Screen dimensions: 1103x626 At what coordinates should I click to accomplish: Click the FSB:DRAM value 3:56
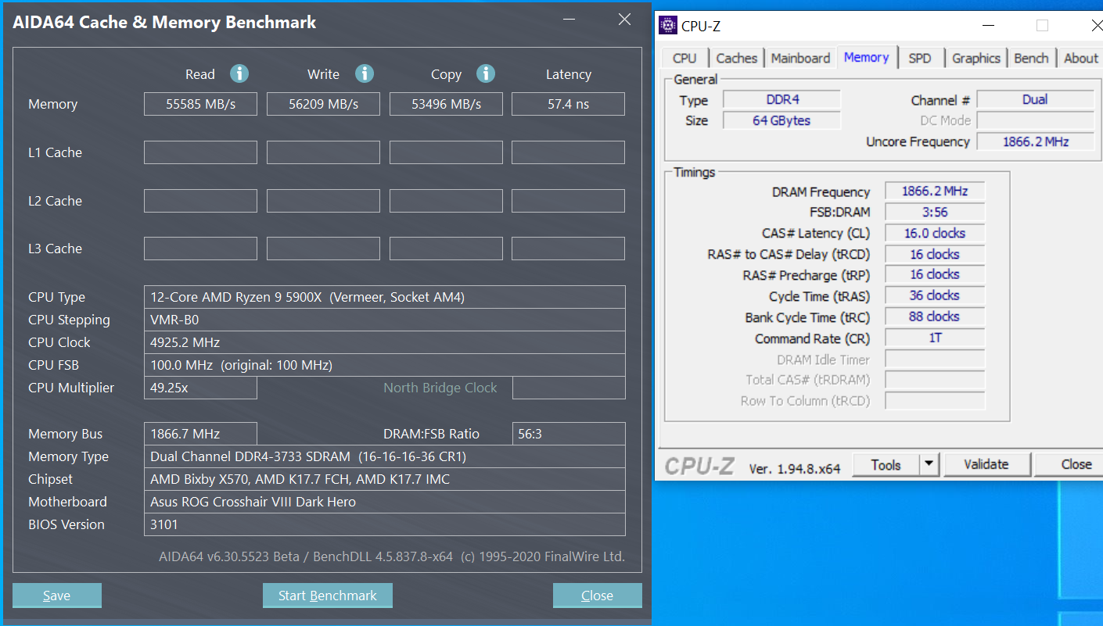(x=935, y=212)
